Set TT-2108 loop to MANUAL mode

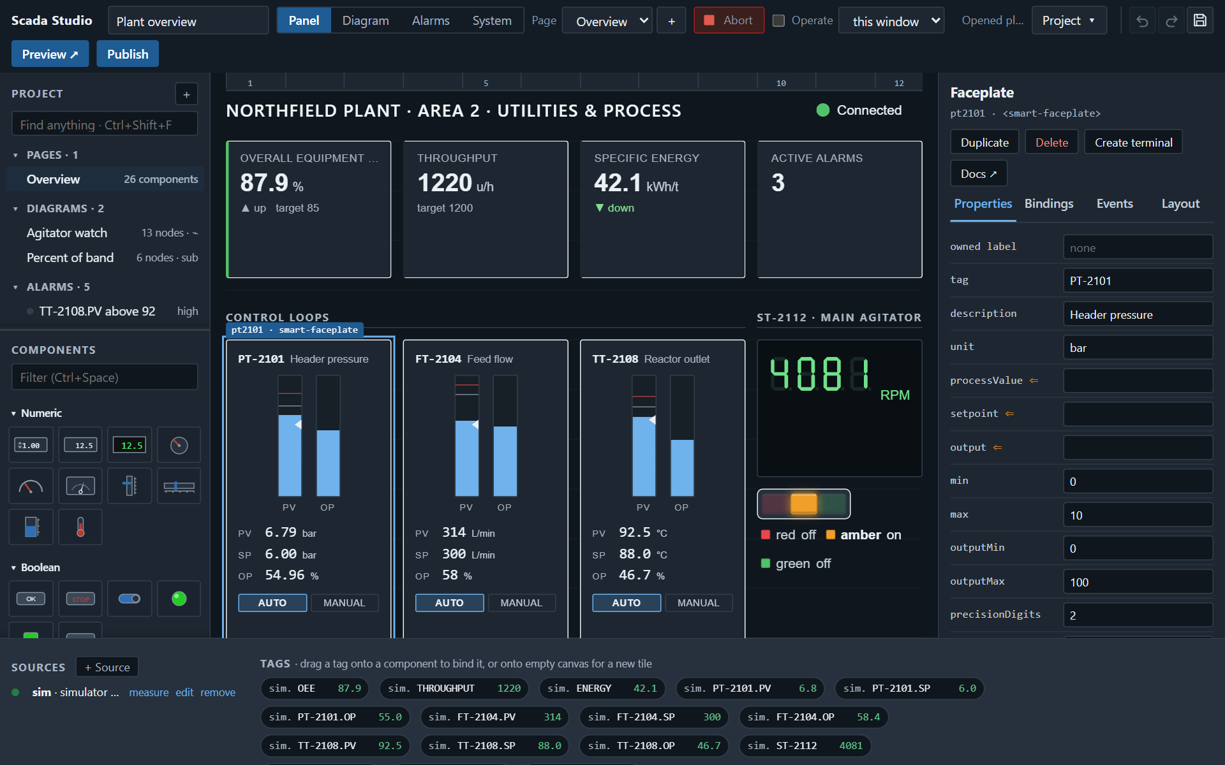[698, 602]
